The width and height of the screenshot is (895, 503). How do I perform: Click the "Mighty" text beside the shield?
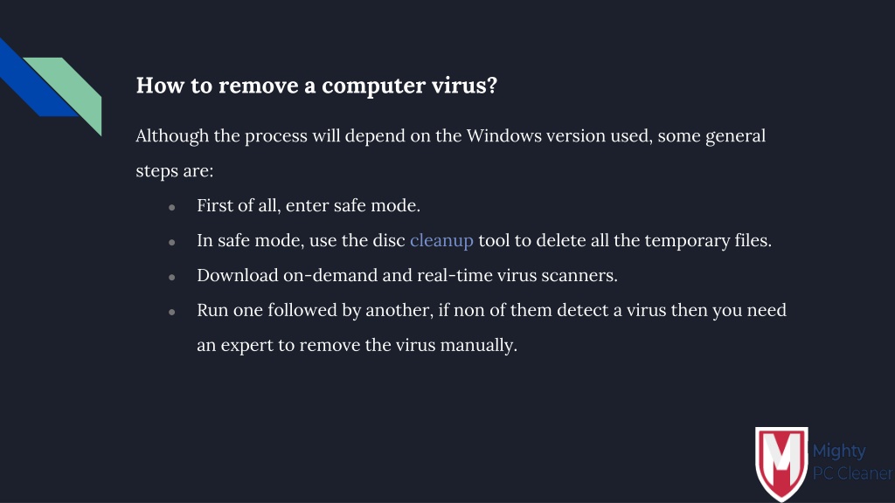[839, 451]
